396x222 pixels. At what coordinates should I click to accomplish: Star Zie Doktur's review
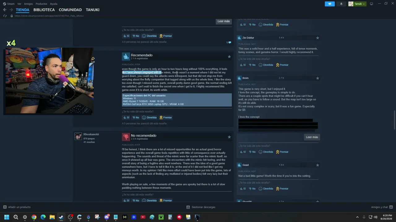317,38
